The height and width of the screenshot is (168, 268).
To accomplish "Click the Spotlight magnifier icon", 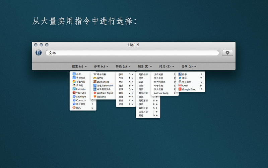I will point(74,96).
